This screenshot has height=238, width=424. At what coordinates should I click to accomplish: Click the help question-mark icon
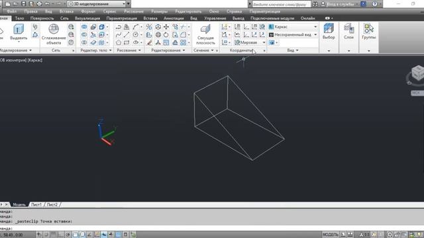(x=374, y=4)
